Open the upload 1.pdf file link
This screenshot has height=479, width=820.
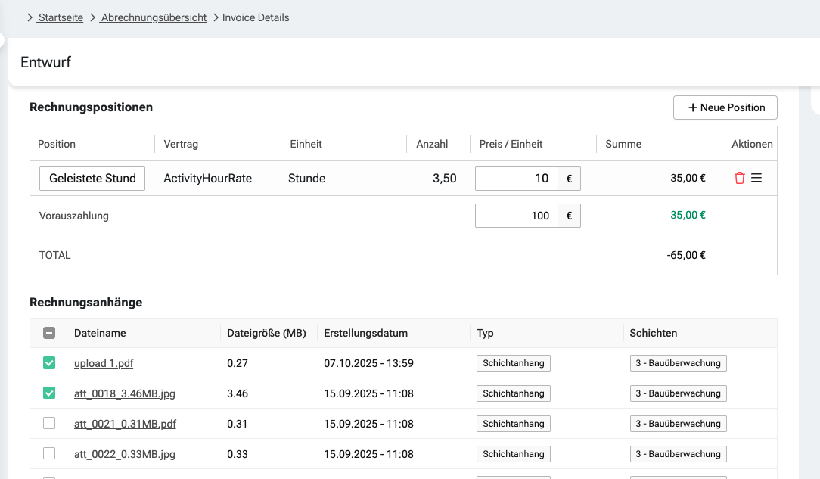tap(104, 363)
